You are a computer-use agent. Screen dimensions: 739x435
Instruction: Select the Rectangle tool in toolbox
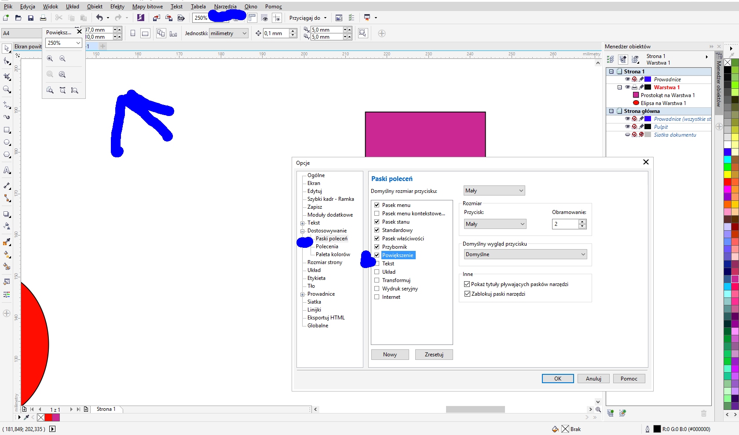7,130
